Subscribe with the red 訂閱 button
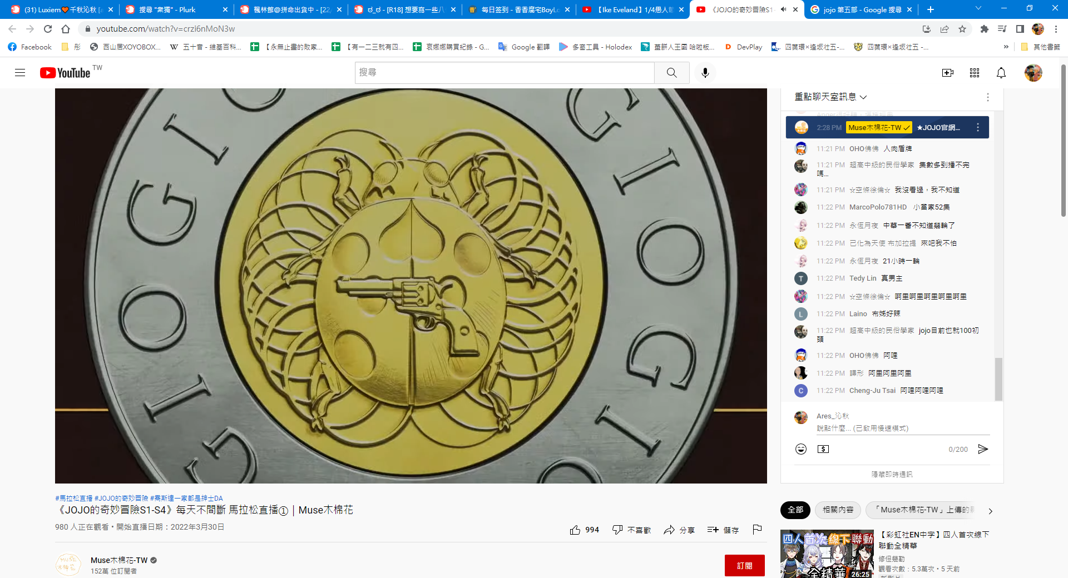Image resolution: width=1068 pixels, height=578 pixels. coord(744,565)
